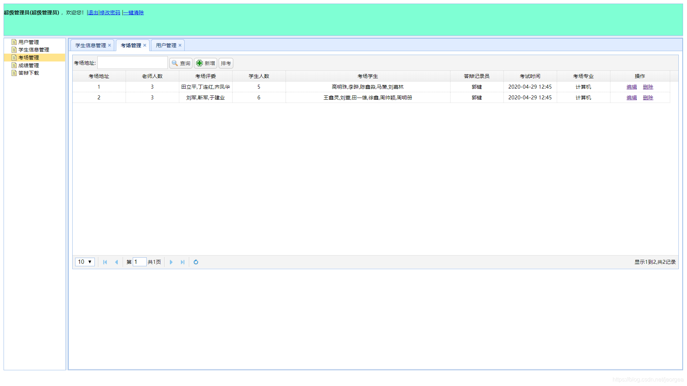
Task: Click the 考场地址 column header
Action: (x=99, y=76)
